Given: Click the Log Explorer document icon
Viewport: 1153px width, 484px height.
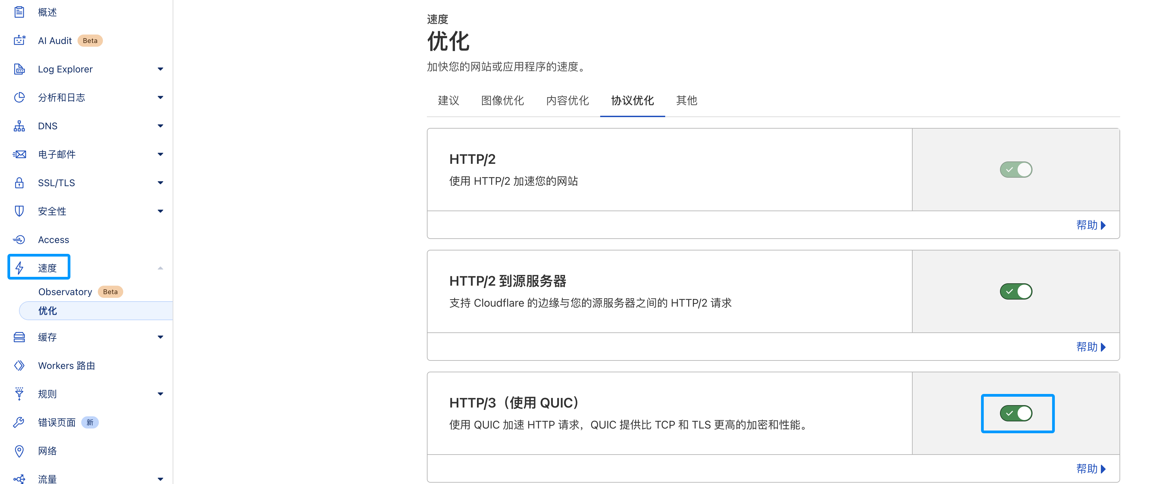Looking at the screenshot, I should point(19,69).
